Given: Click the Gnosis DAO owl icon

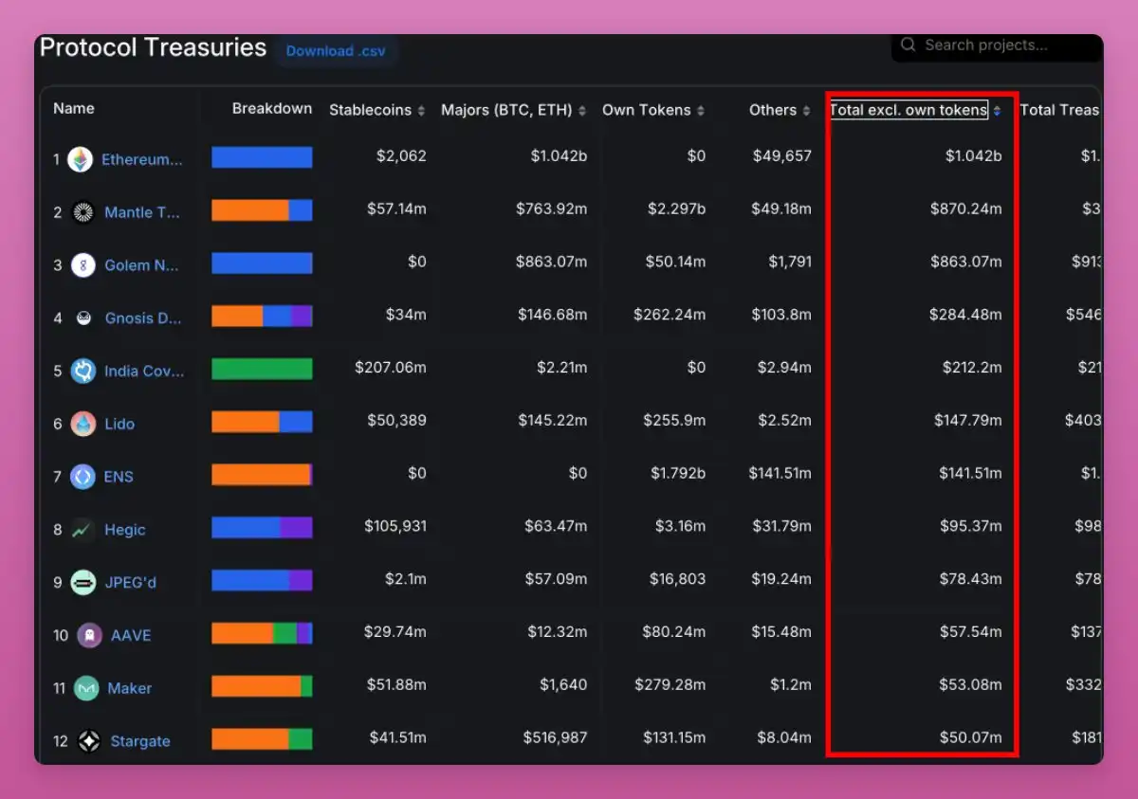Looking at the screenshot, I should tap(81, 318).
